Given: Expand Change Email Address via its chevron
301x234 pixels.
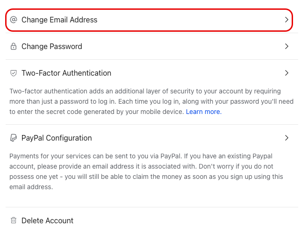Looking at the screenshot, I should point(287,20).
